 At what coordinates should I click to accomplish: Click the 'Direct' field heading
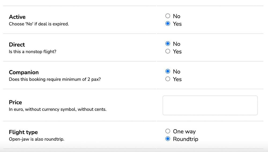click(x=17, y=45)
